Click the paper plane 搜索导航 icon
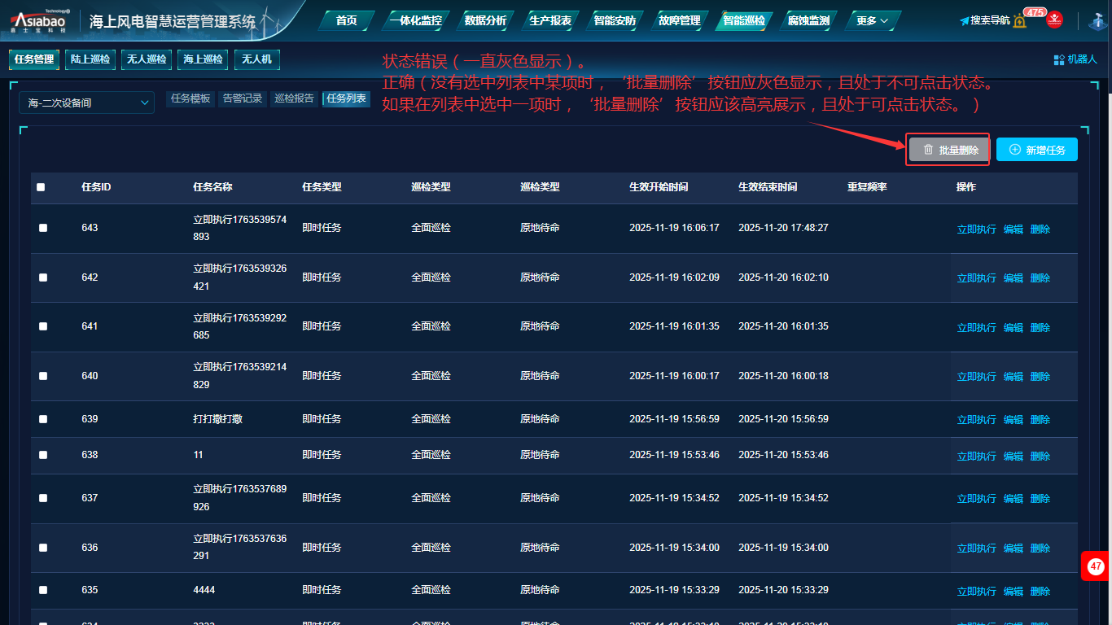This screenshot has width=1112, height=625. 965,20
